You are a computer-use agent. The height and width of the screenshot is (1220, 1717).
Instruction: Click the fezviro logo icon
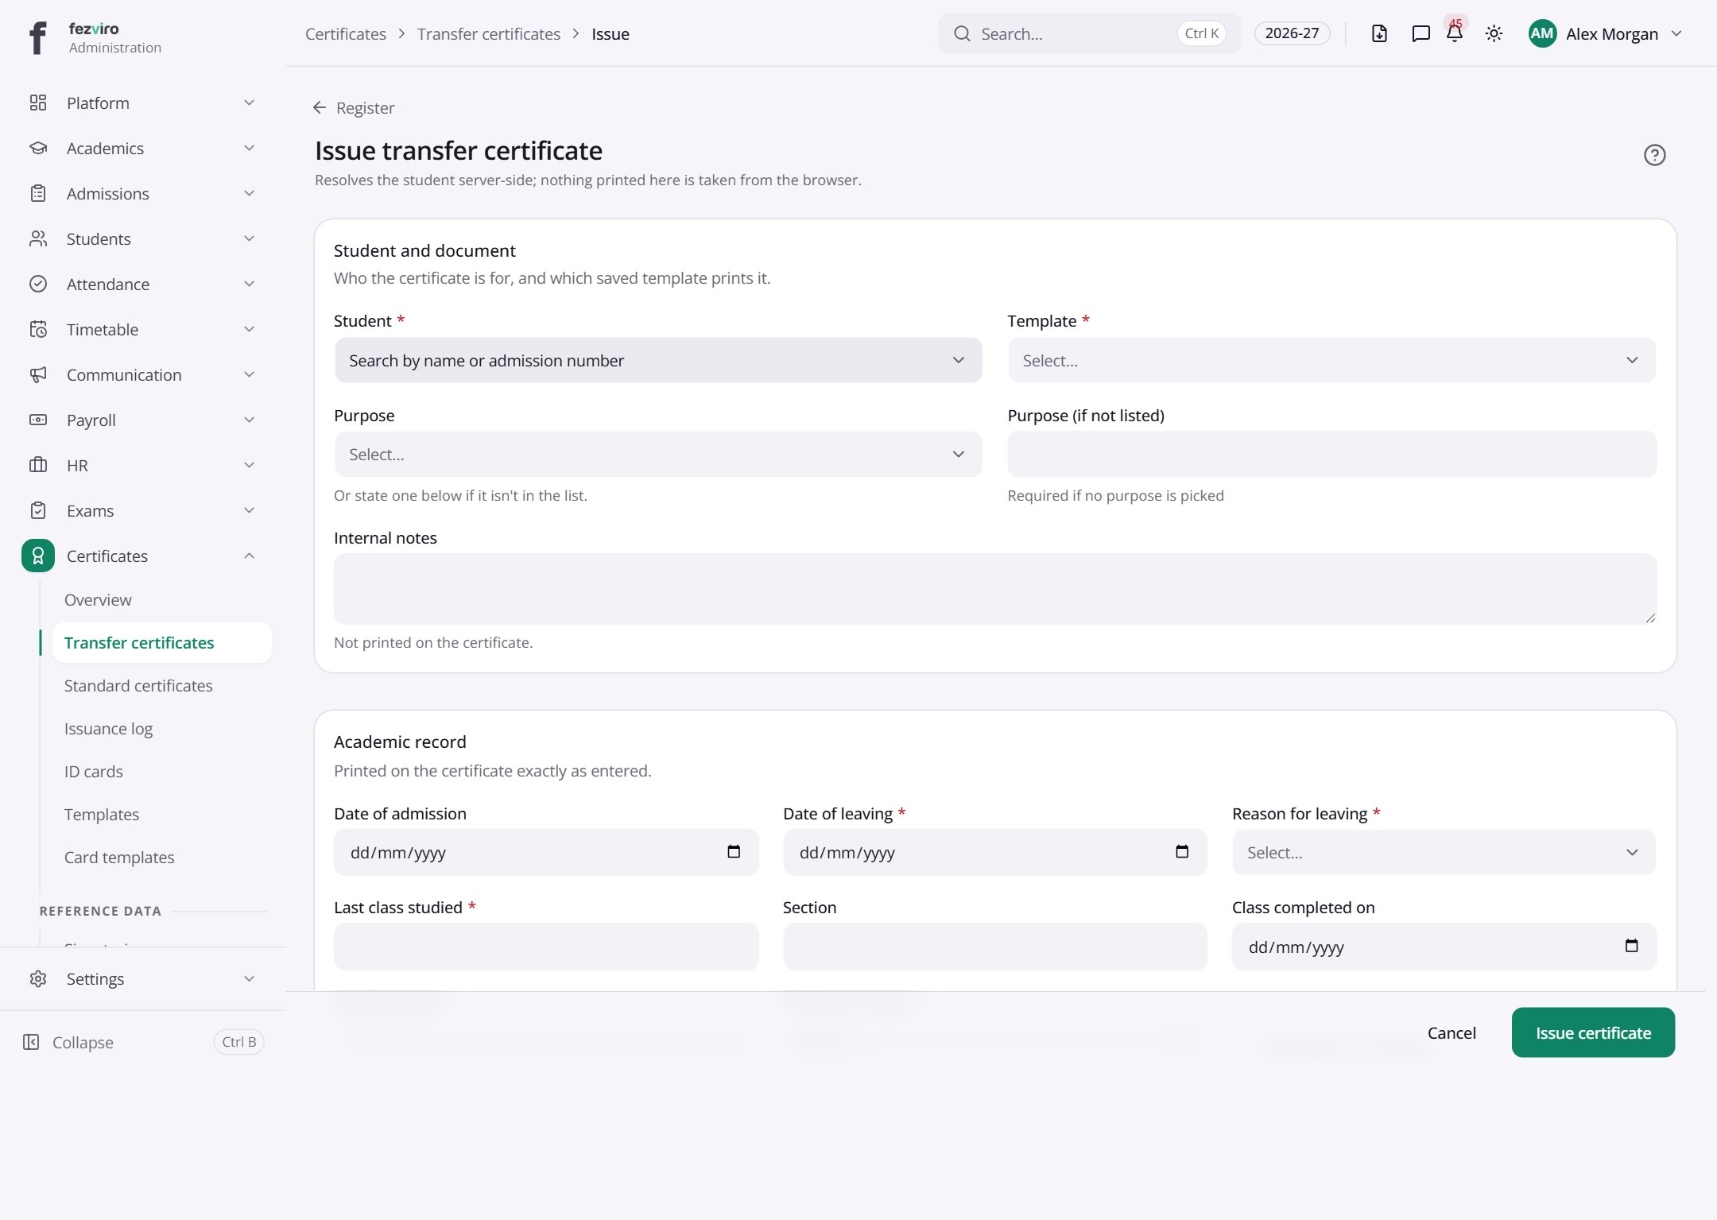[x=37, y=37]
